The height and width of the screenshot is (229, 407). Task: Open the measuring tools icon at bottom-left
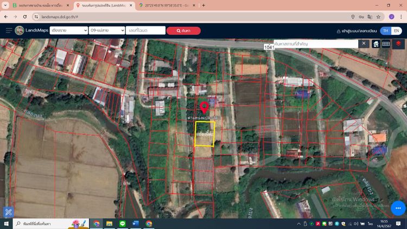pos(8,212)
